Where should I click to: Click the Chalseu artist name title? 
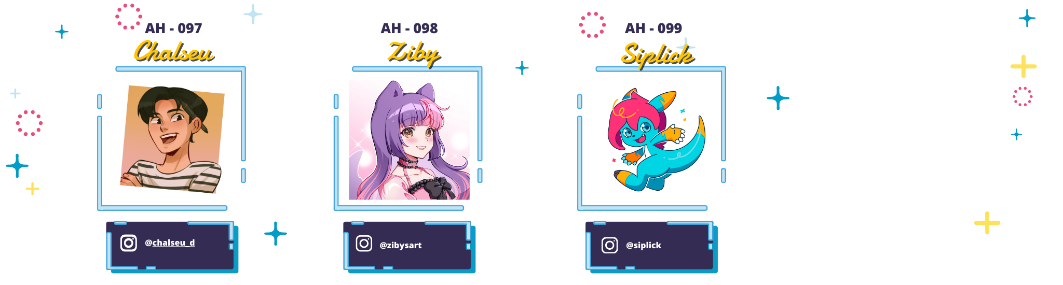click(x=174, y=52)
